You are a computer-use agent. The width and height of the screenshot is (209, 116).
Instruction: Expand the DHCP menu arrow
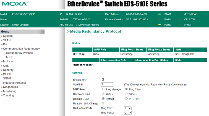point(2,74)
